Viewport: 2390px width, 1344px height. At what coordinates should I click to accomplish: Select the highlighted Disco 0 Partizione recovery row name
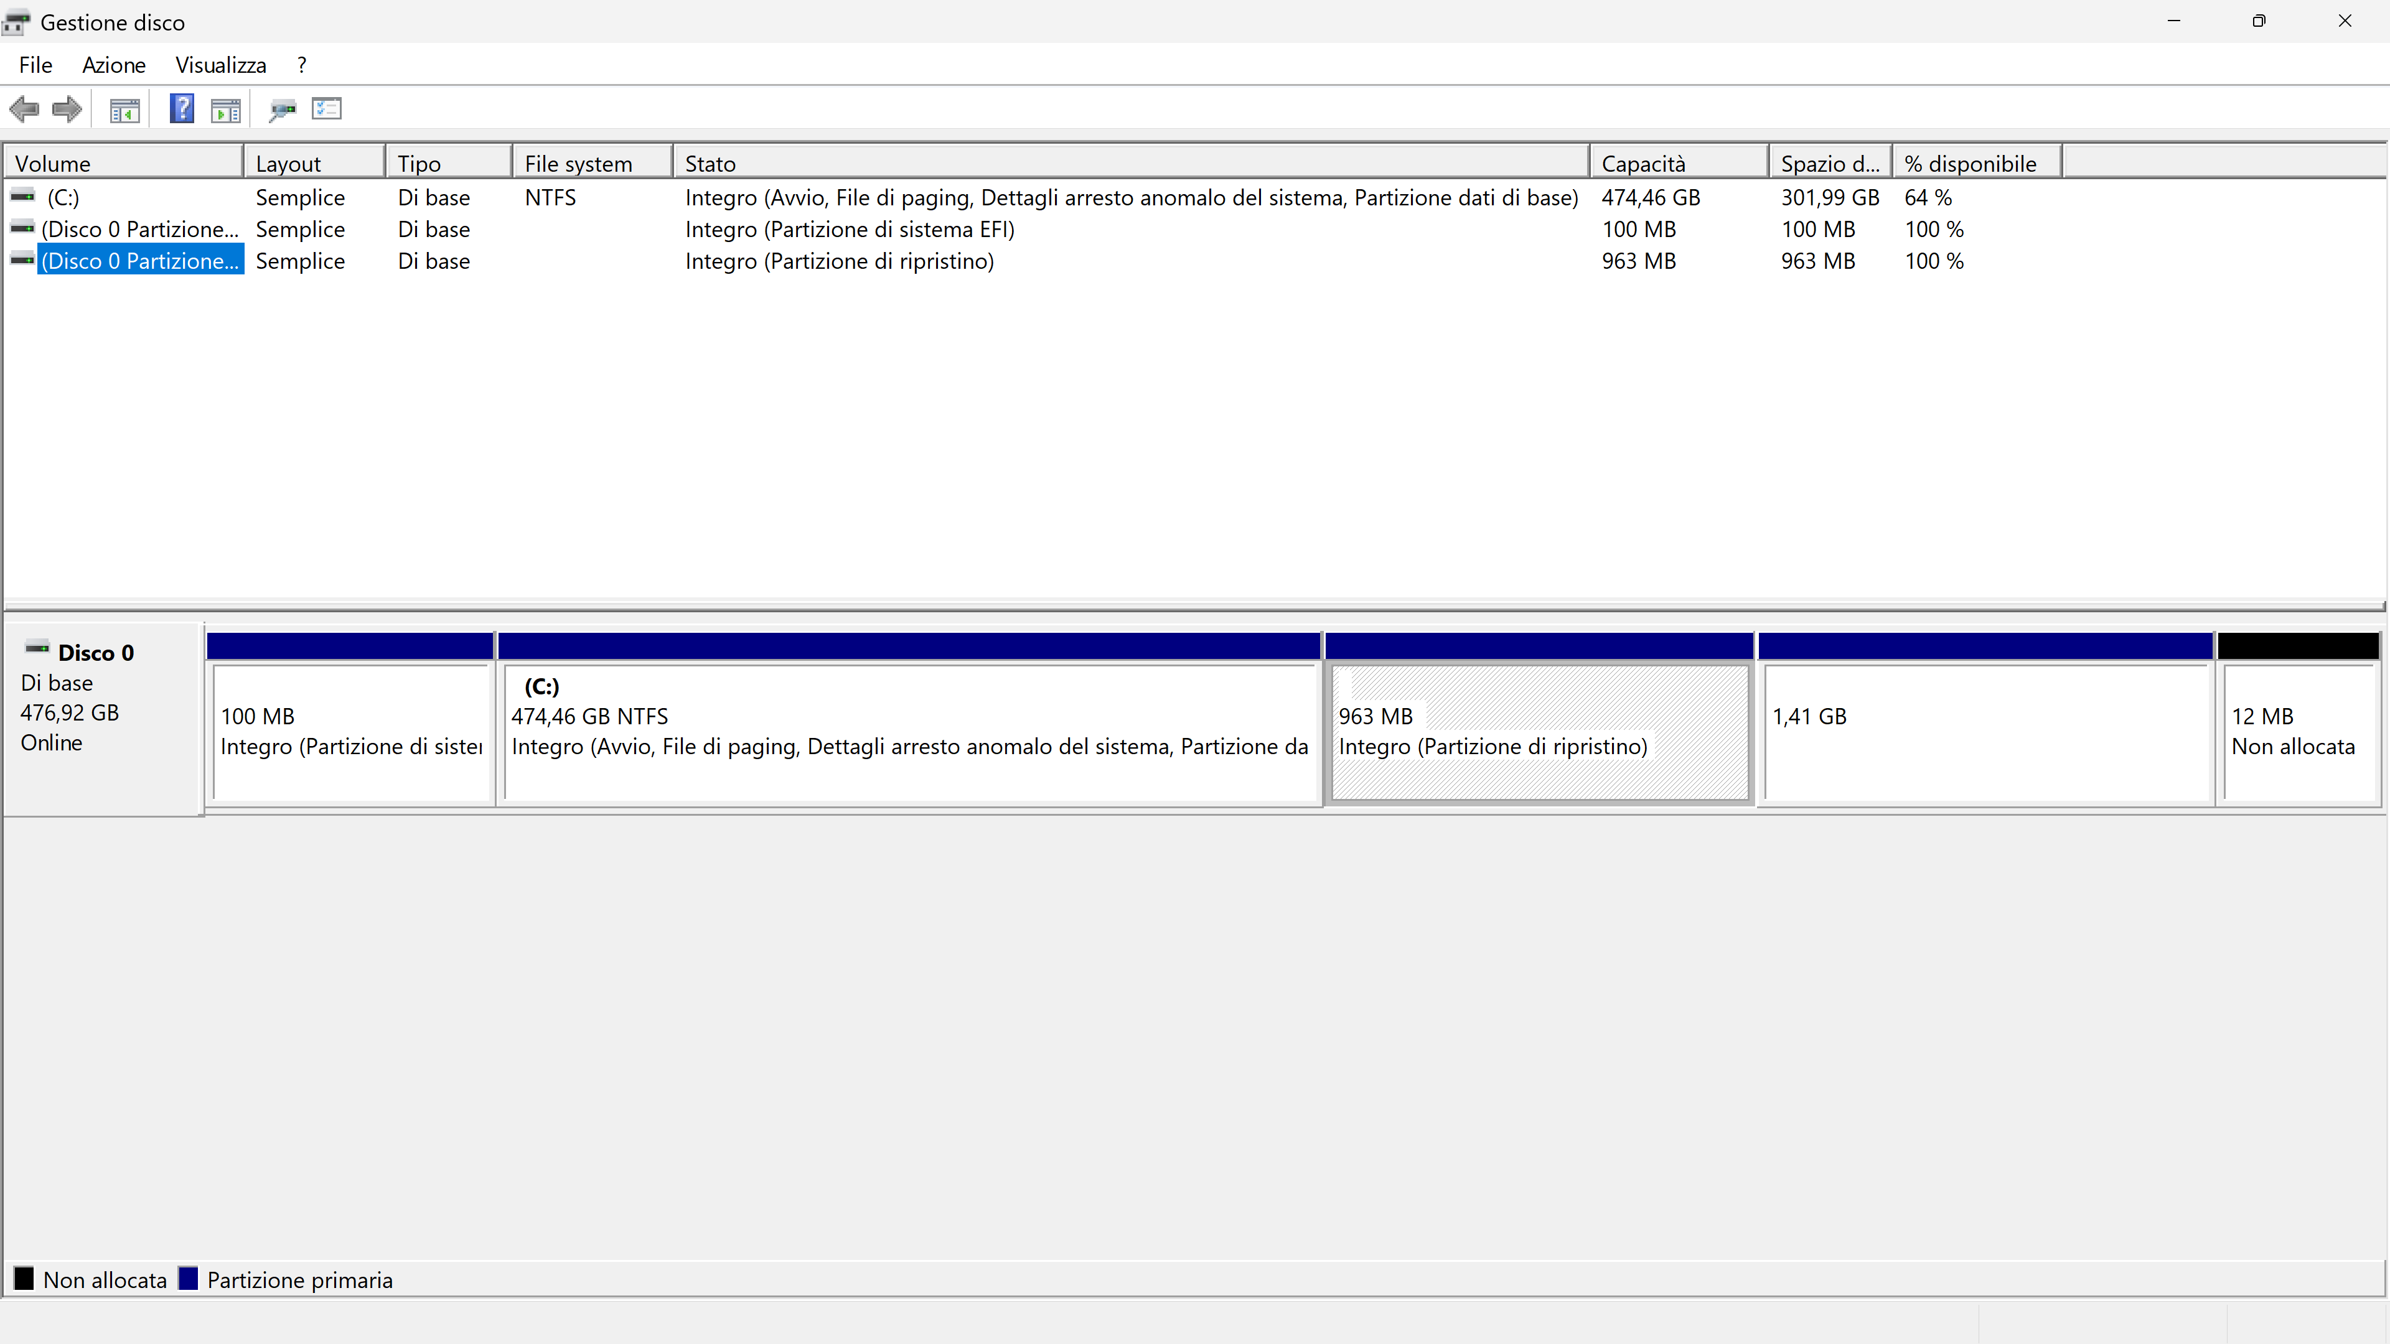tap(140, 261)
